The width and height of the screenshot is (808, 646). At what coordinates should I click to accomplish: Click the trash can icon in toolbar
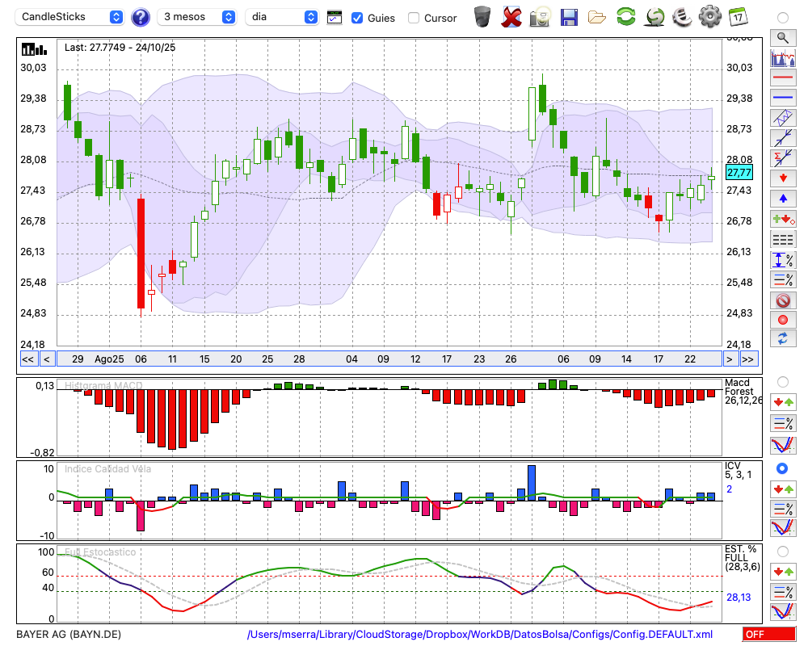point(482,16)
